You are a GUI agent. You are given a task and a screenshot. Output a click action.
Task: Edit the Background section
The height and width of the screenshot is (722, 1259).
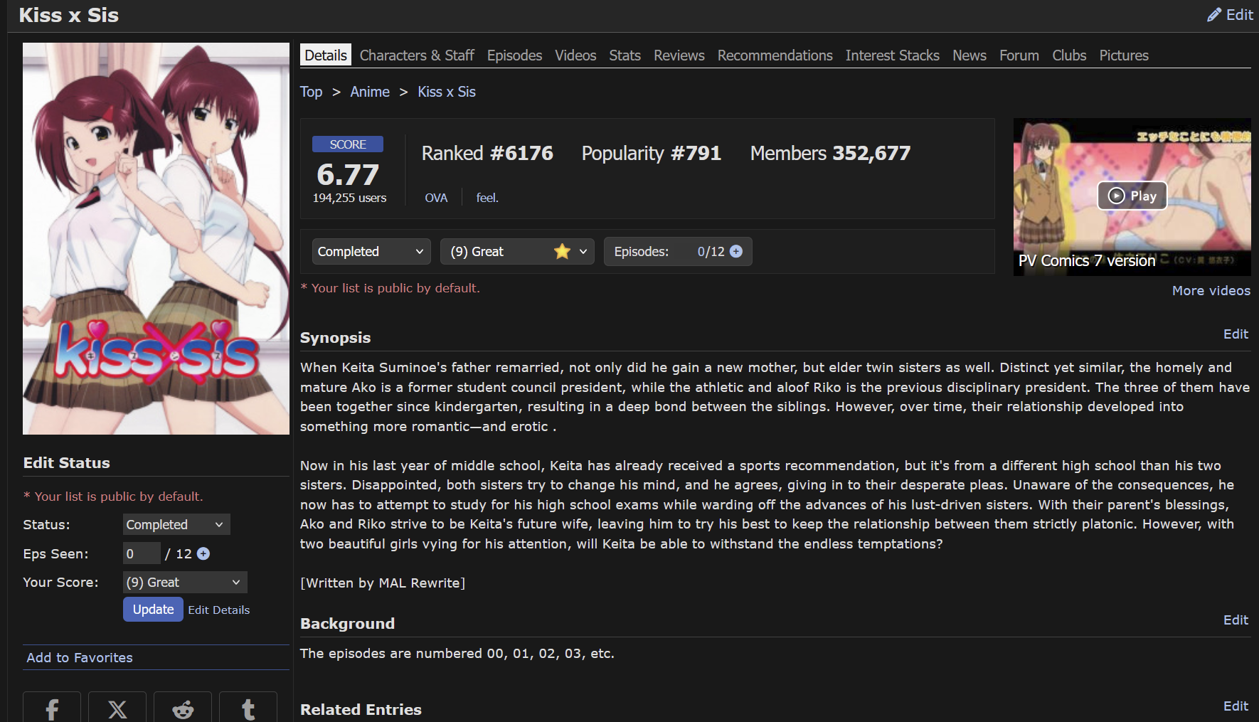[1236, 620]
